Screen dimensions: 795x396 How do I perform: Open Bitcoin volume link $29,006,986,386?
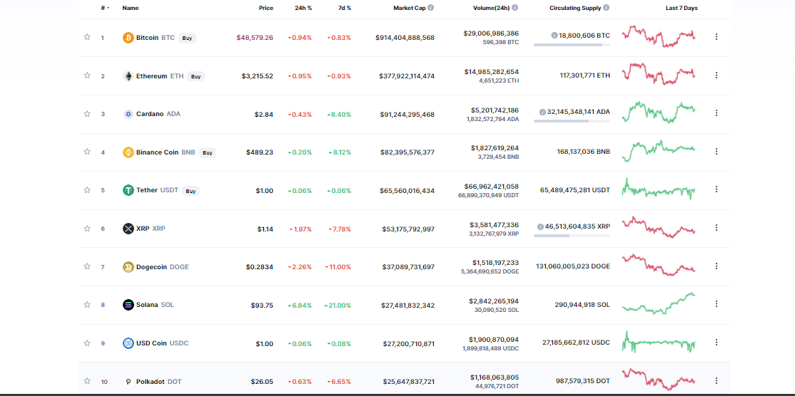491,33
